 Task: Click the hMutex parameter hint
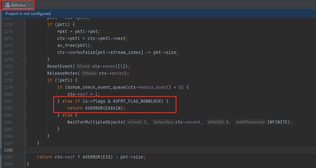tap(90, 73)
